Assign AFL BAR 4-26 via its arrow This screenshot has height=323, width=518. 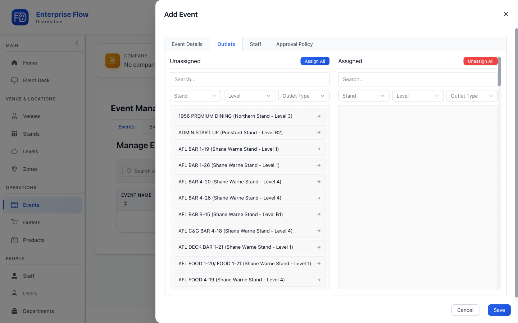tap(319, 198)
